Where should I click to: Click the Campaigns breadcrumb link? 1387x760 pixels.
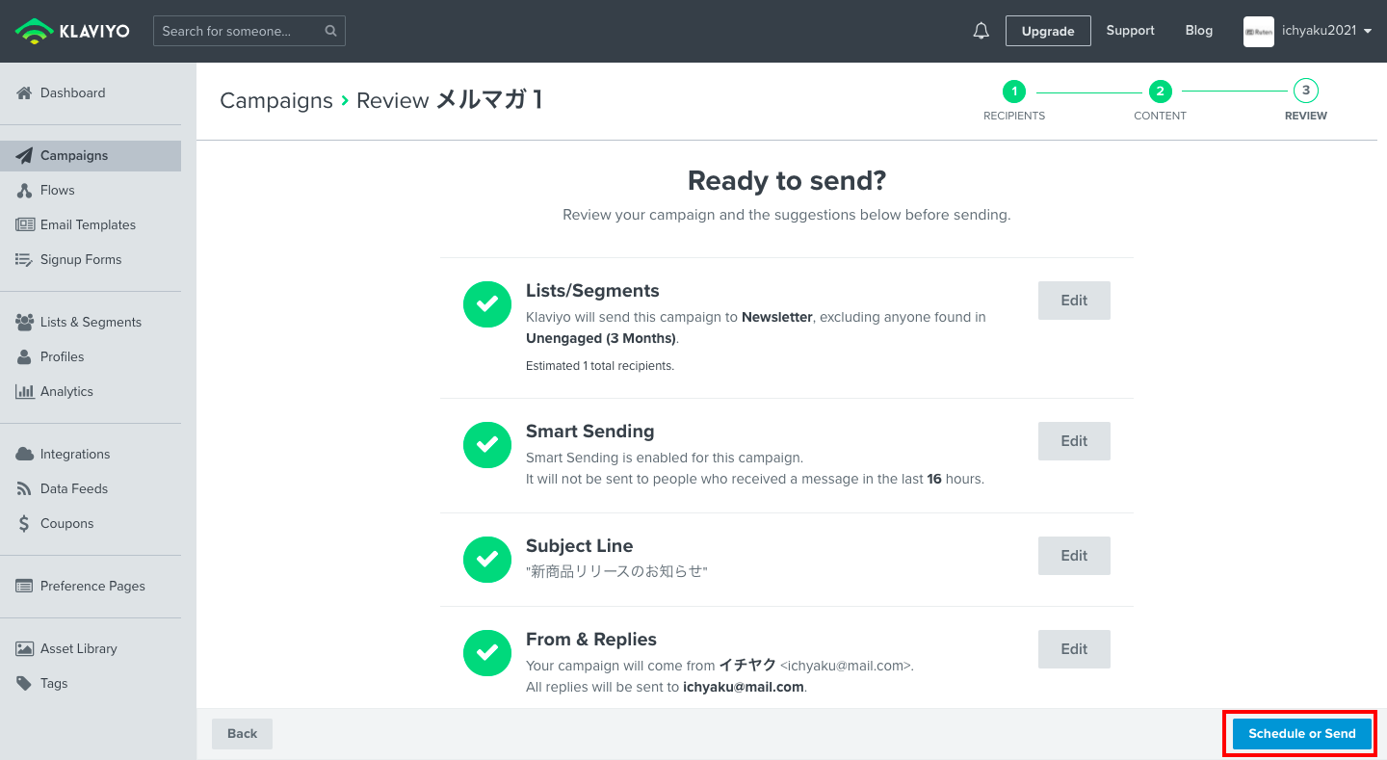(276, 100)
